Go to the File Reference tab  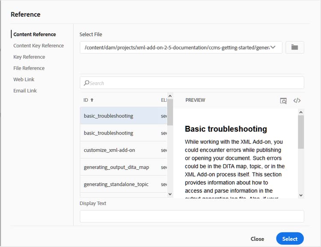coord(29,68)
